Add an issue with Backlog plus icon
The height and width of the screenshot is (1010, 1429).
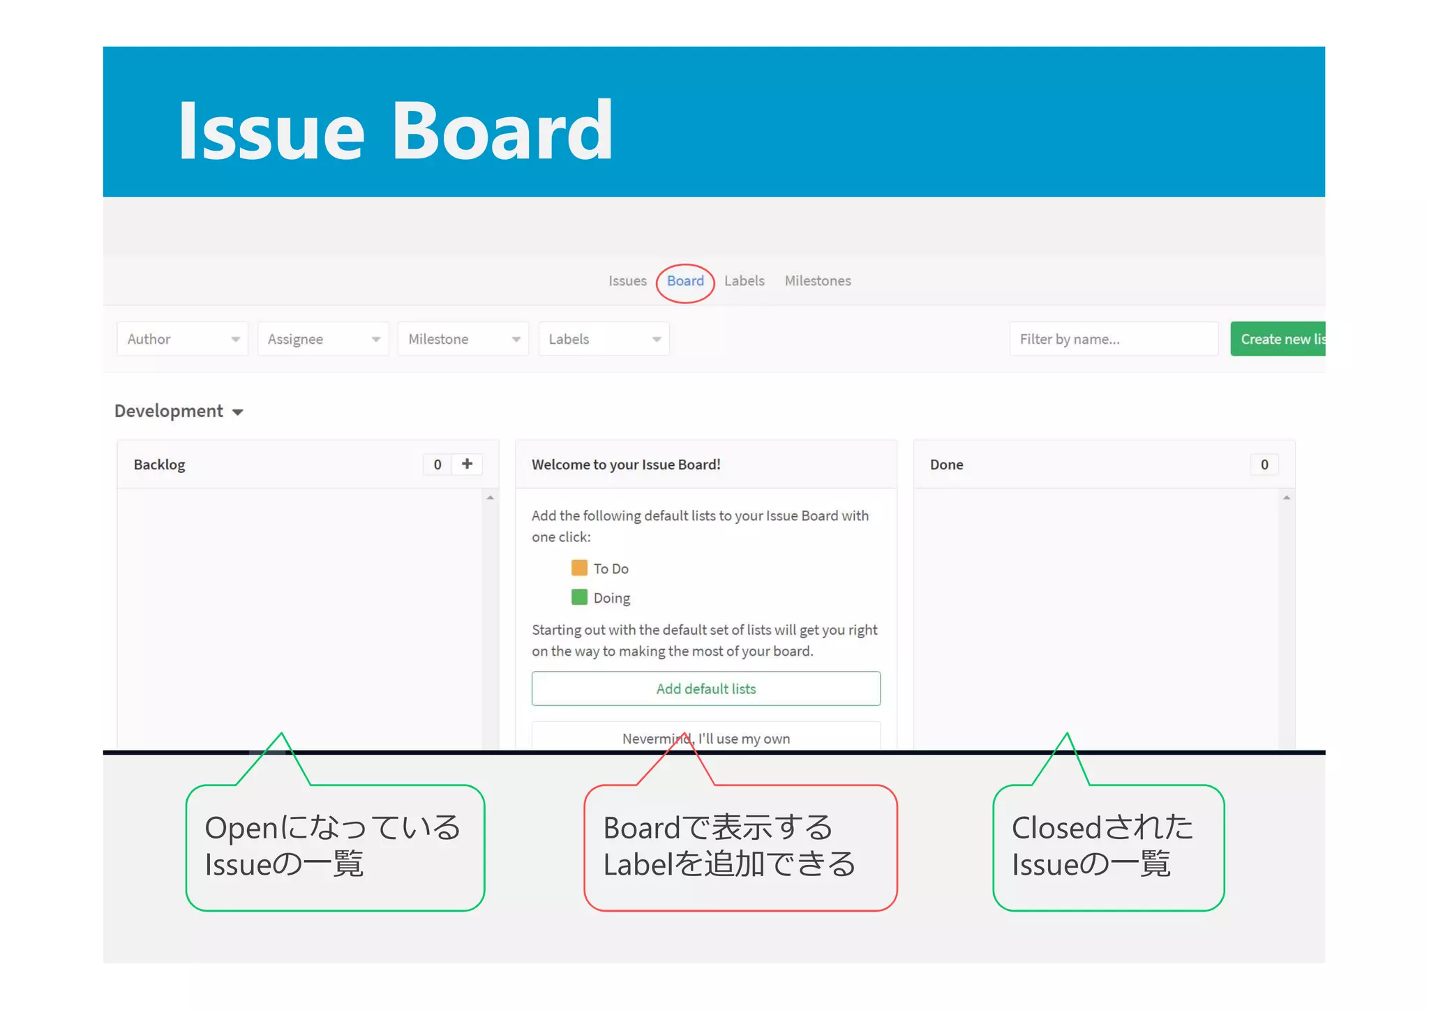[x=467, y=464]
